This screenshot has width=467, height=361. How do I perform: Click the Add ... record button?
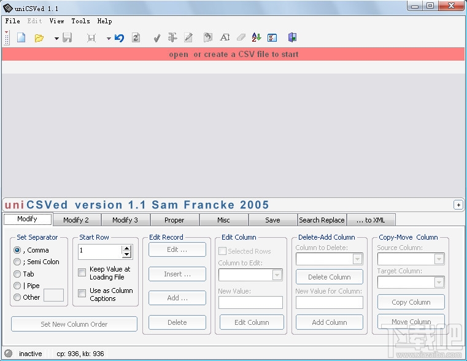click(177, 298)
